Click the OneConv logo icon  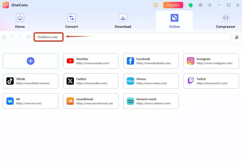6,5
